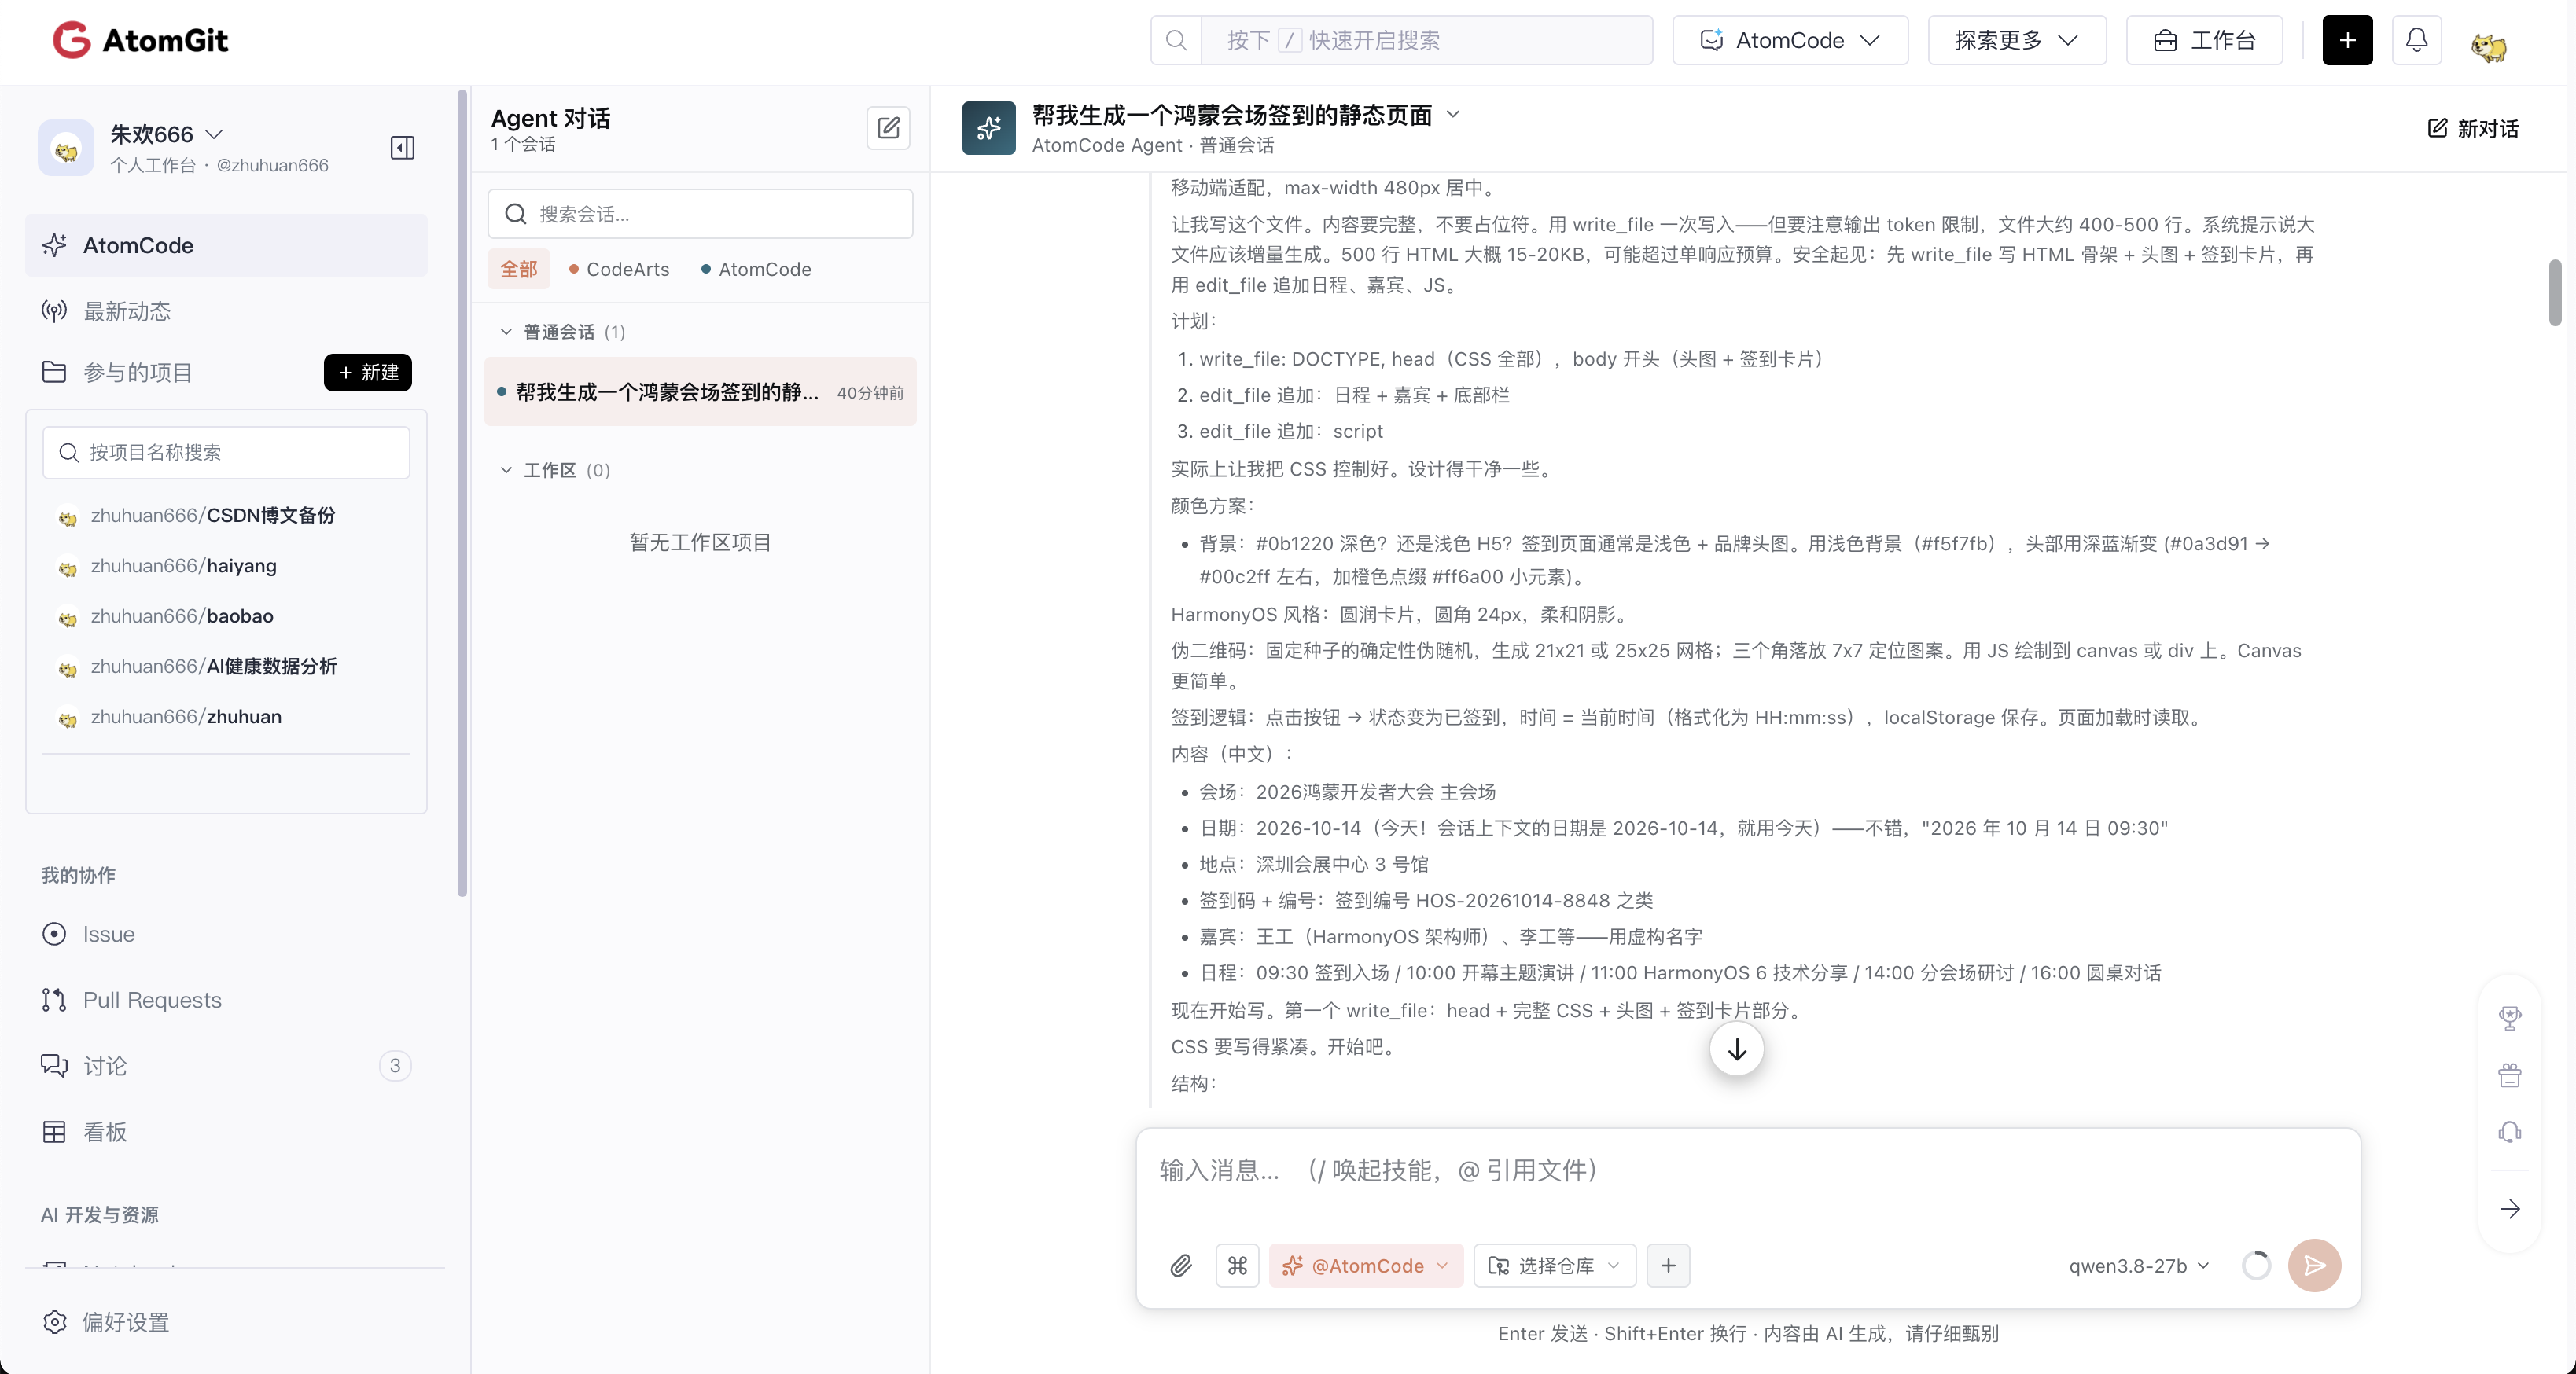Click 新对话 at top right
The height and width of the screenshot is (1374, 2576).
click(x=2473, y=128)
